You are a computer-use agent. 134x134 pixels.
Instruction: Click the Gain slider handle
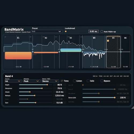[x=36, y=103]
